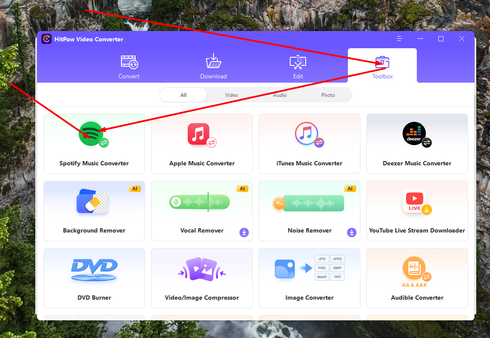The image size is (490, 338).
Task: Open Image Converter label
Action: [310, 298]
